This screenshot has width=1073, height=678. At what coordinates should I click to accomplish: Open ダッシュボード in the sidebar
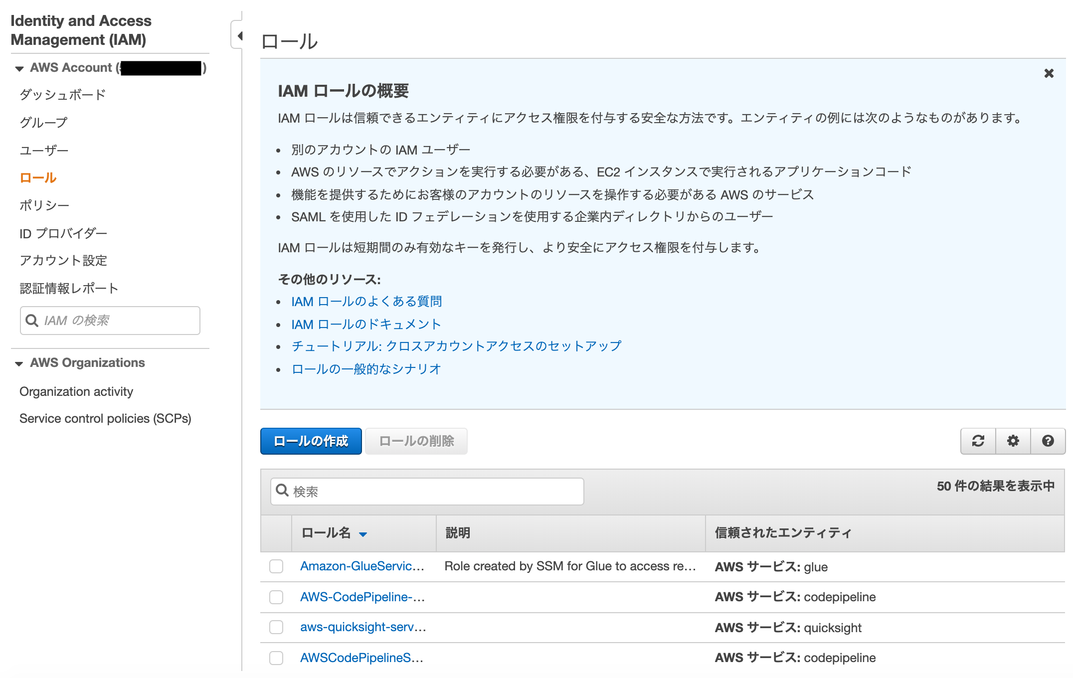pos(63,94)
